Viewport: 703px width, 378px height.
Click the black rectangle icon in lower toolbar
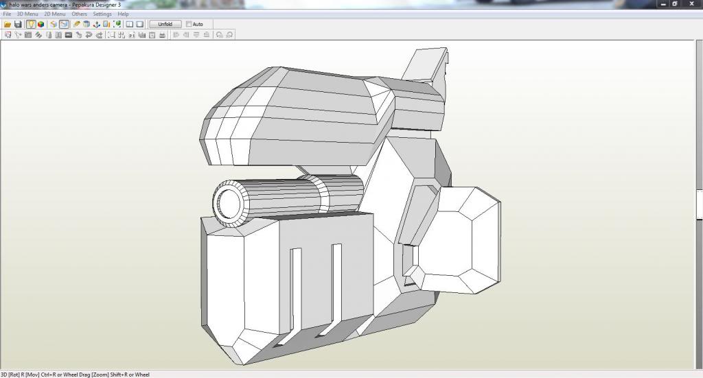pos(69,35)
